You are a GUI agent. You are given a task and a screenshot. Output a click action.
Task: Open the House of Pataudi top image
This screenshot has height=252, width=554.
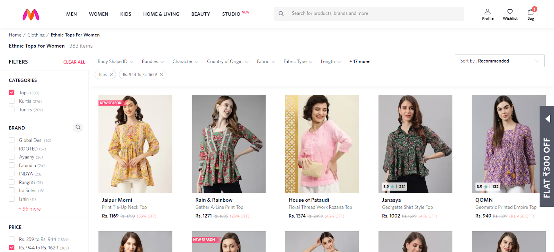322,144
